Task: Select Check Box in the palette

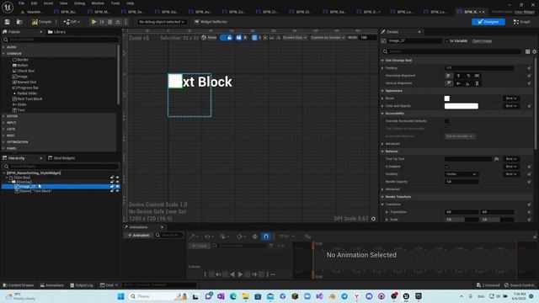Action: click(24, 71)
